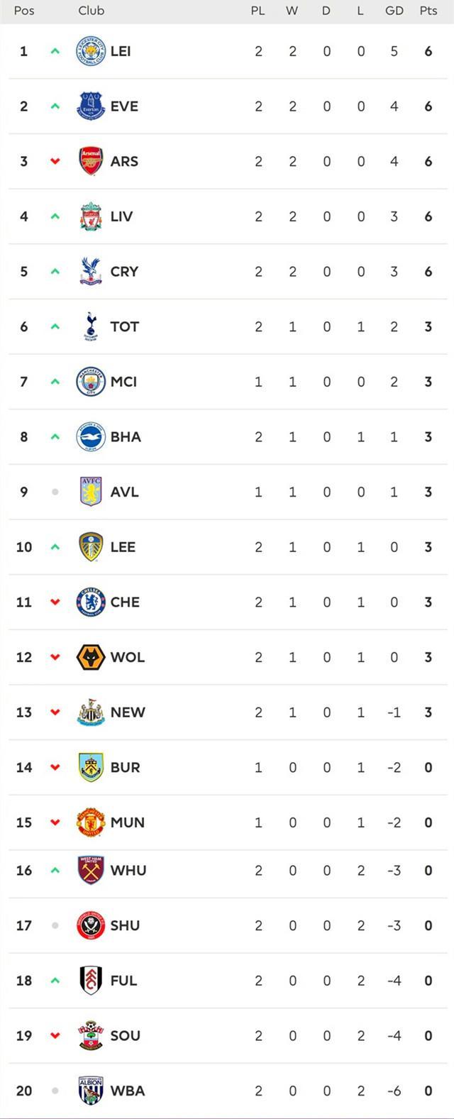Click grey unchanged dot beside AVL

(55, 492)
